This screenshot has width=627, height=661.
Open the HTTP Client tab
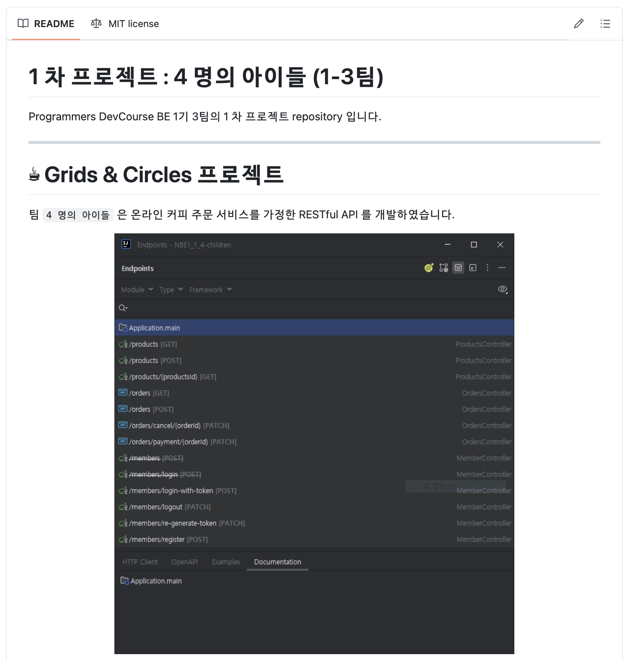[140, 562]
